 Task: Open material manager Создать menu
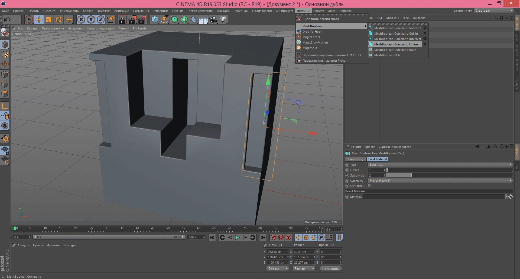coord(24,245)
